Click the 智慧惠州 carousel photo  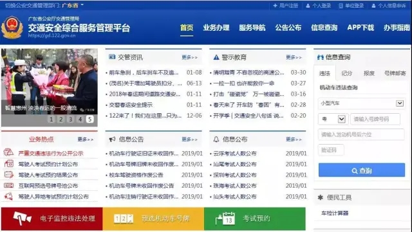click(50, 82)
